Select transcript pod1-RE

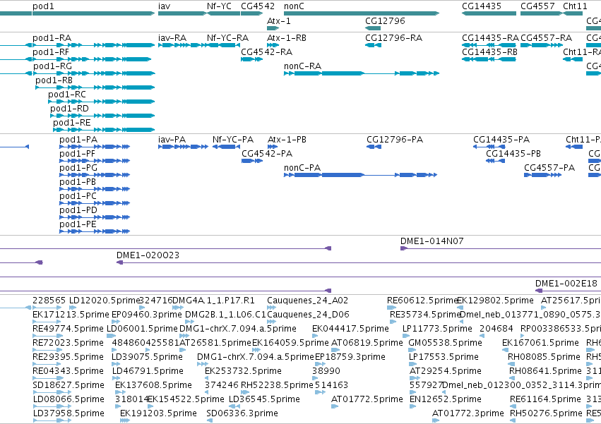104,130
